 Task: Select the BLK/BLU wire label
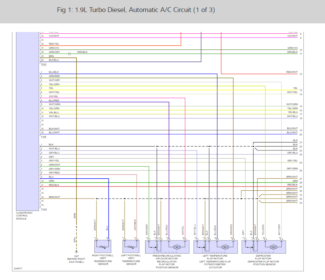(x=54, y=60)
